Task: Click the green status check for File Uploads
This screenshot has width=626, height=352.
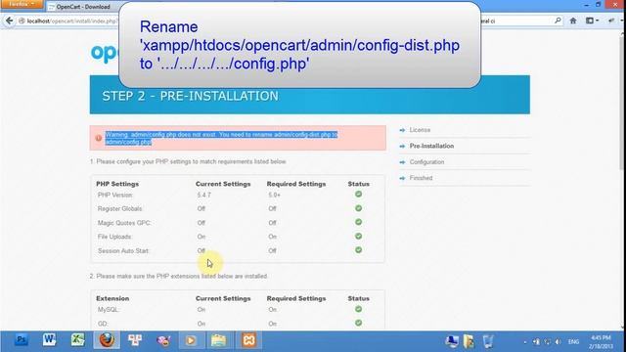Action: point(359,237)
